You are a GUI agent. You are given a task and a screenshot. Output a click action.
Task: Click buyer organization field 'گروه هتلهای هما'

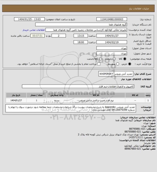81,24
